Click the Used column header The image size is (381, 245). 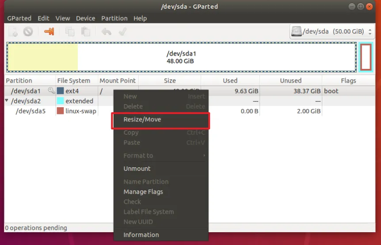230,80
